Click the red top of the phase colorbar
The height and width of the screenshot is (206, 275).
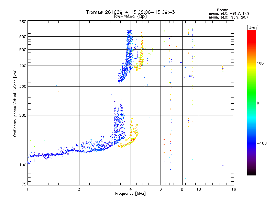[251, 32]
